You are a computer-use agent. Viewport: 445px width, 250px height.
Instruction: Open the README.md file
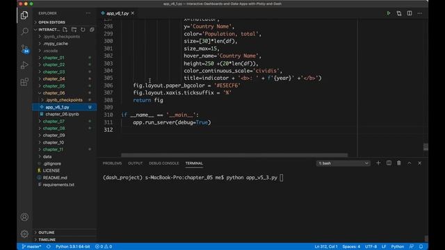(x=55, y=178)
